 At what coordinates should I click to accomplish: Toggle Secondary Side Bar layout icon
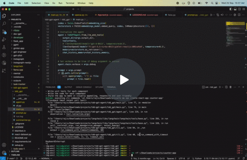[x=239, y=9]
